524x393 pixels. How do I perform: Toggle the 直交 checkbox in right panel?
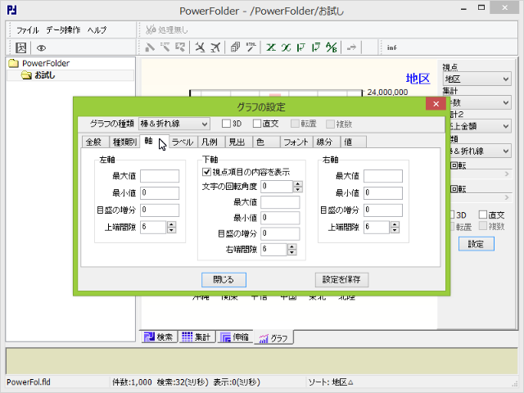tap(483, 215)
